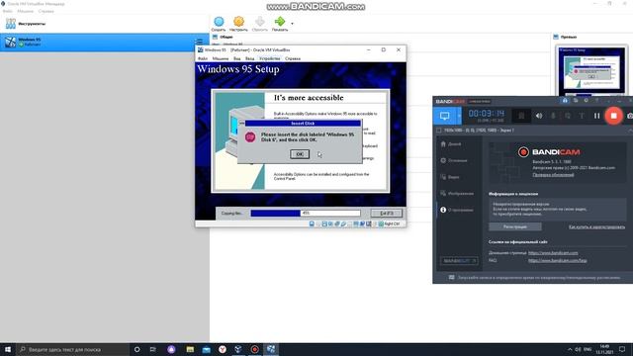This screenshot has height=356, width=633.
Task: Open the Bandicam FAQ link
Action: tap(558, 261)
